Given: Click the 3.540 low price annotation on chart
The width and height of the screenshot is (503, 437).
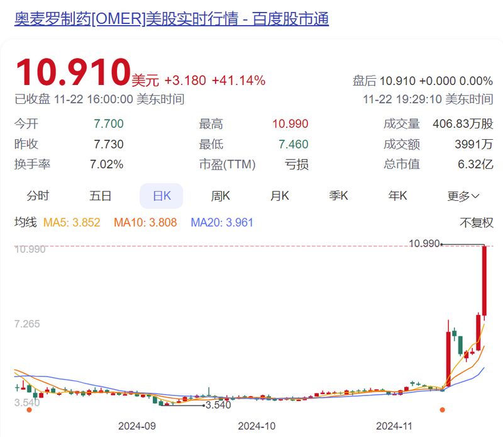Looking at the screenshot, I should click(x=218, y=405).
